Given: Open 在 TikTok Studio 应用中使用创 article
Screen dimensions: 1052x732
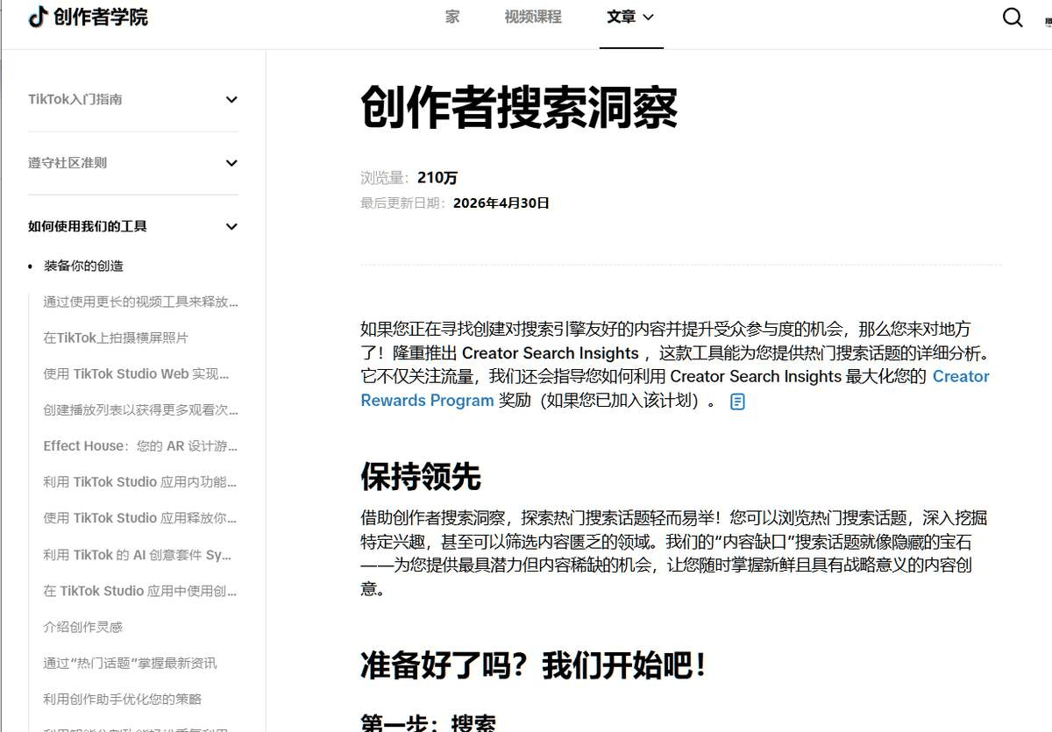Looking at the screenshot, I should click(x=140, y=591).
